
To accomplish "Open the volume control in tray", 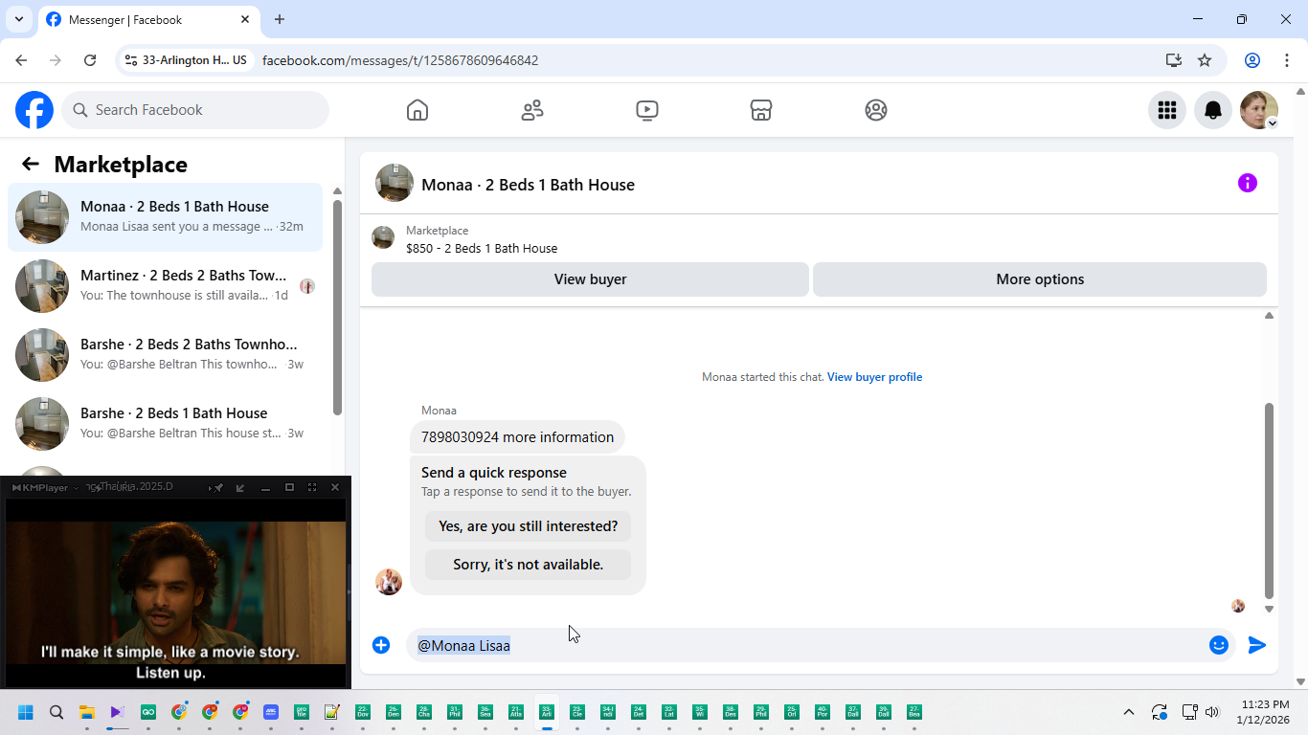I will tap(1212, 712).
